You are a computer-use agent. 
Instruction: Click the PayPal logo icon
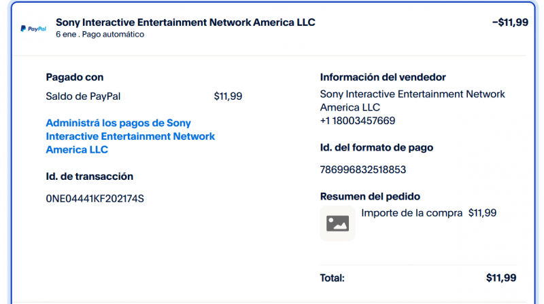coord(33,29)
